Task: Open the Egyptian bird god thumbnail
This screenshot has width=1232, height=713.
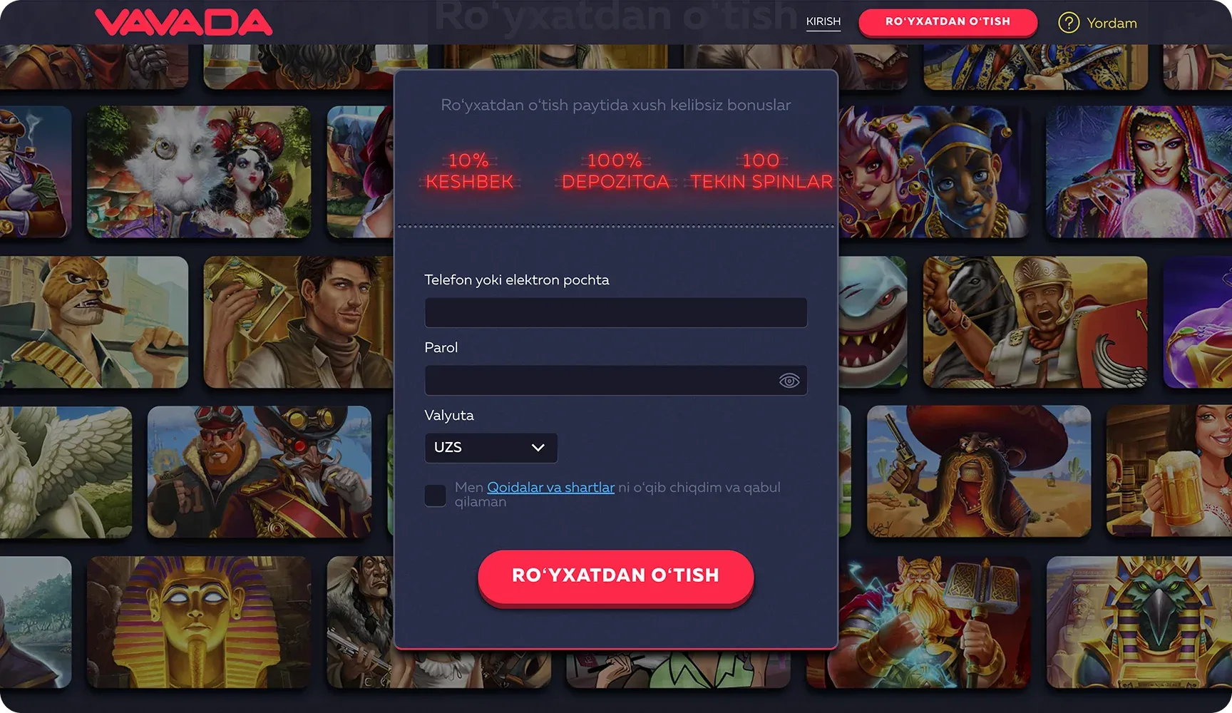Action: point(1139,622)
